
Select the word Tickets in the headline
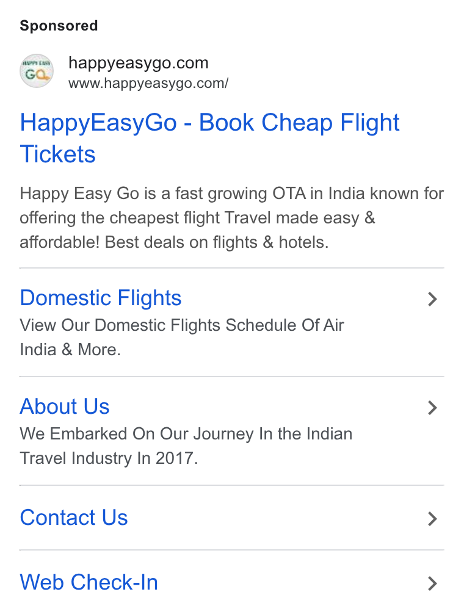pos(57,154)
